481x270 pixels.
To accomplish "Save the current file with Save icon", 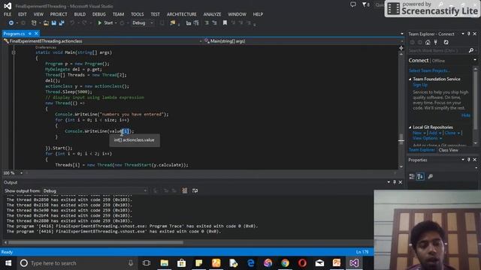I will [53, 23].
